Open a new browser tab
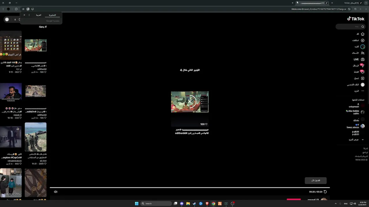Image resolution: width=369 pixels, height=207 pixels. coord(292,3)
